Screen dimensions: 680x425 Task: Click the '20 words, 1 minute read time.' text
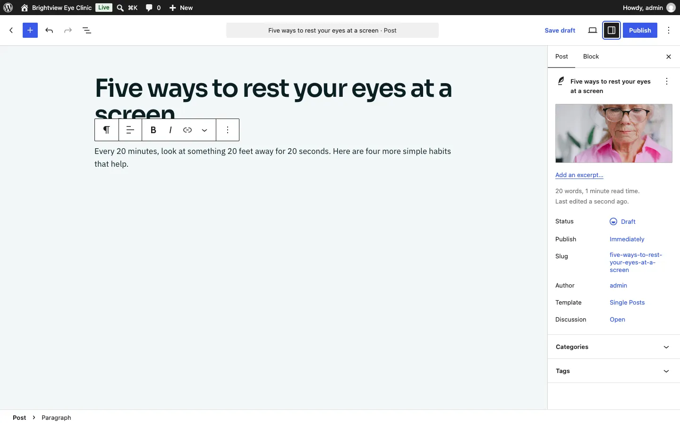(597, 191)
